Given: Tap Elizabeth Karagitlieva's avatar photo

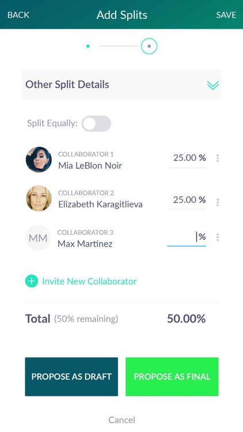Looking at the screenshot, I should click(x=39, y=198).
